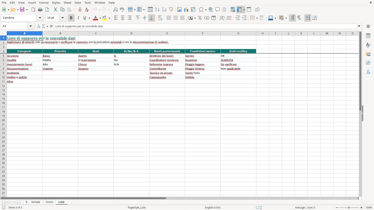Split the window

pos(249,10)
